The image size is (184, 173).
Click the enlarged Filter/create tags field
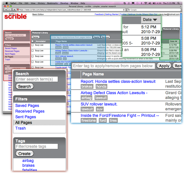click(37, 146)
